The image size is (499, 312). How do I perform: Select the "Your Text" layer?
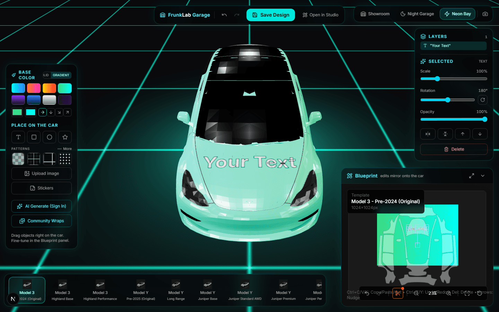tap(454, 46)
